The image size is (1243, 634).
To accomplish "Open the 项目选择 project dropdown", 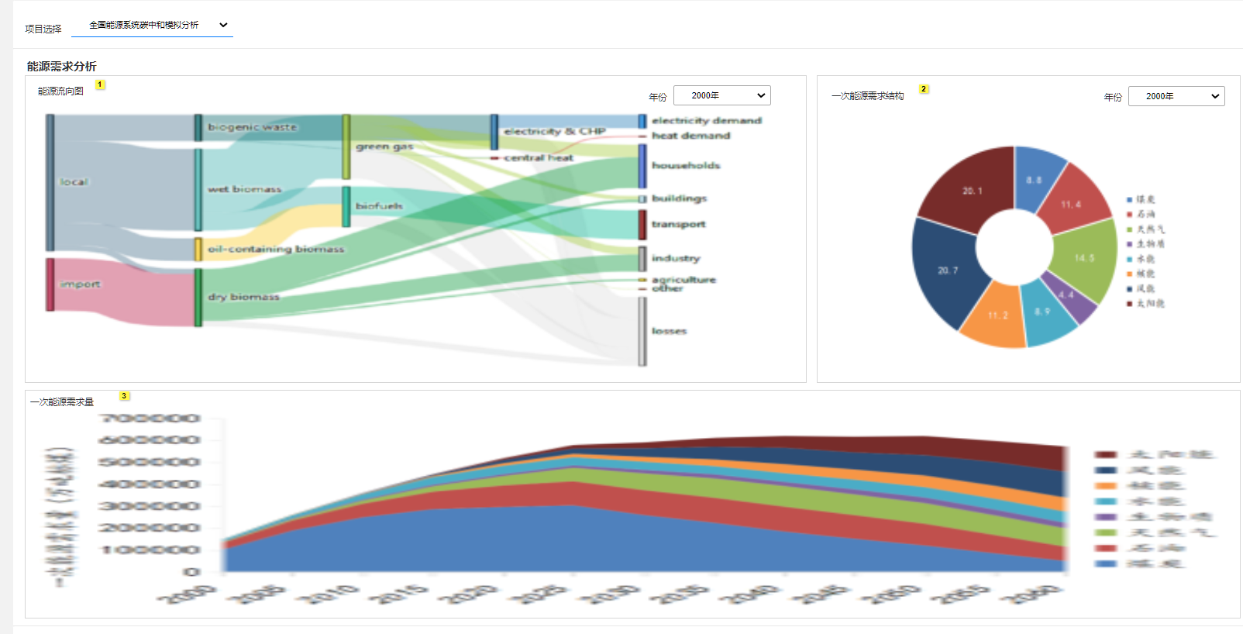I will coord(152,26).
